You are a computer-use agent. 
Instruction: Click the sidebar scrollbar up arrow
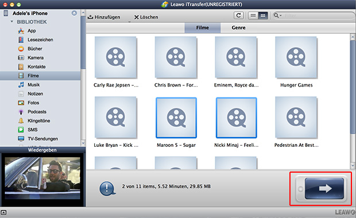[x=83, y=13]
